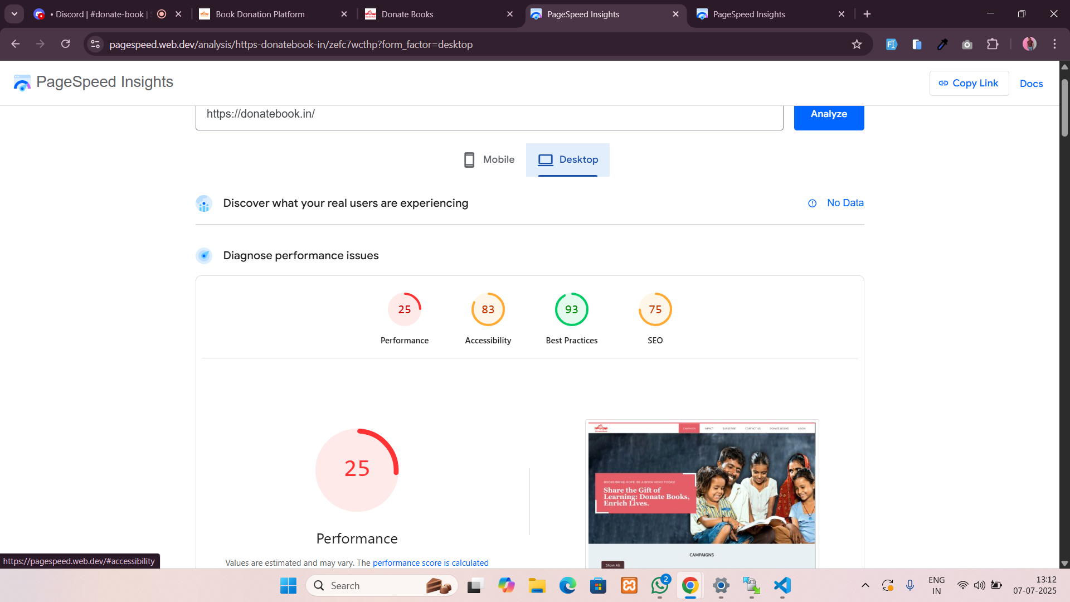Expand the system tray hidden icons chevron

[x=865, y=585]
